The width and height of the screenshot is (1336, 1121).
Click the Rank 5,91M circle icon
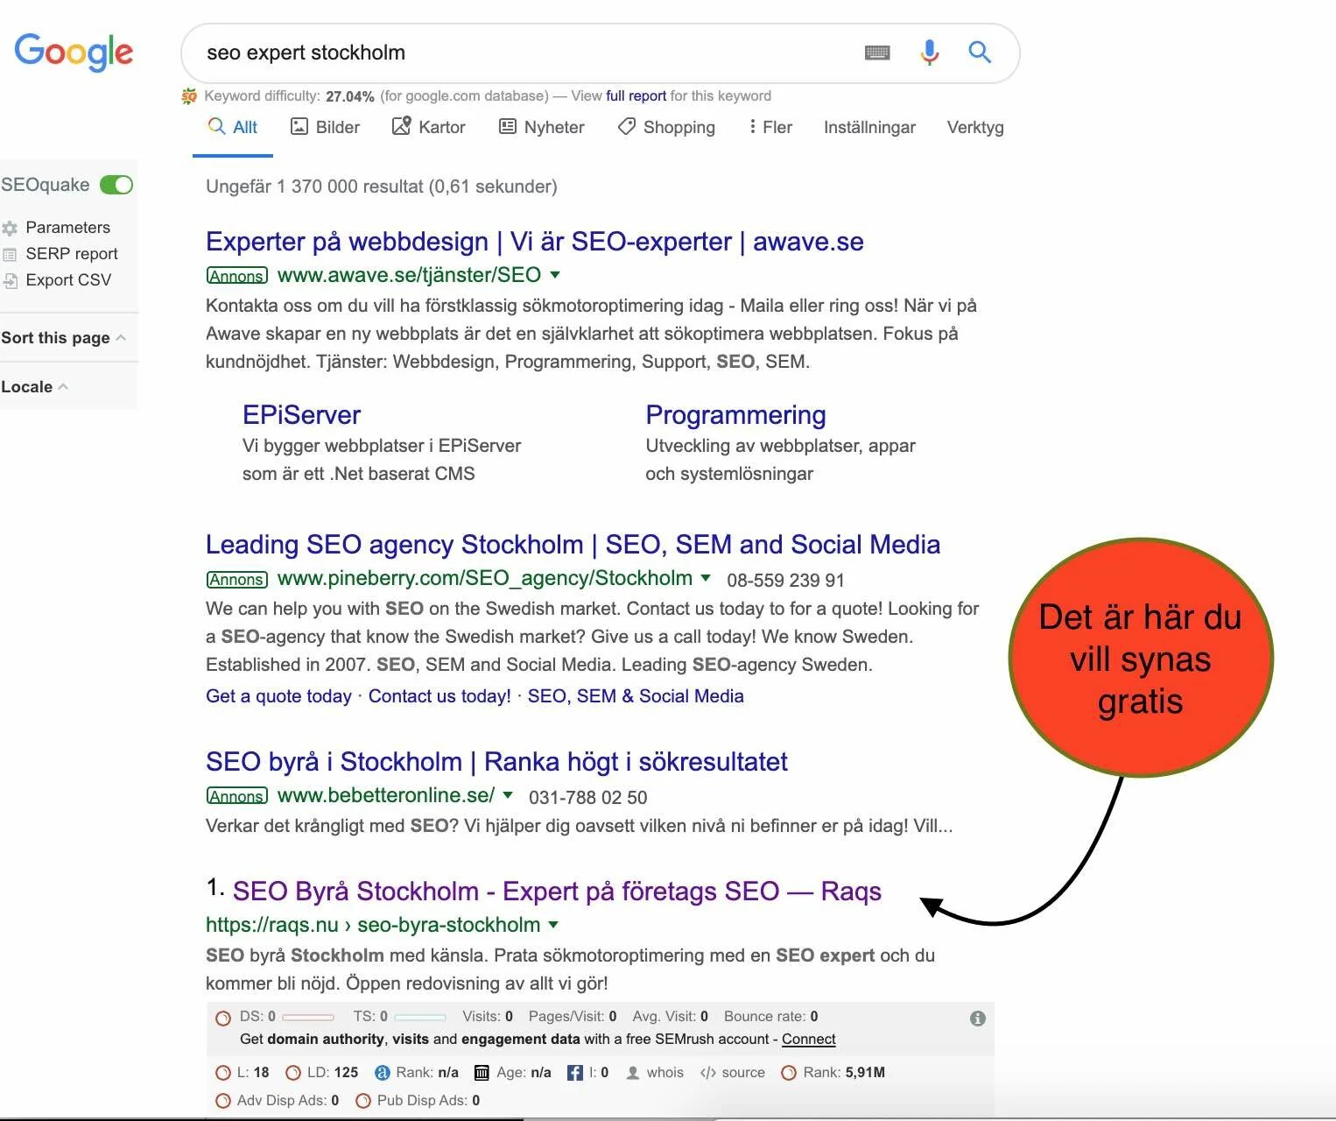[x=789, y=1073]
